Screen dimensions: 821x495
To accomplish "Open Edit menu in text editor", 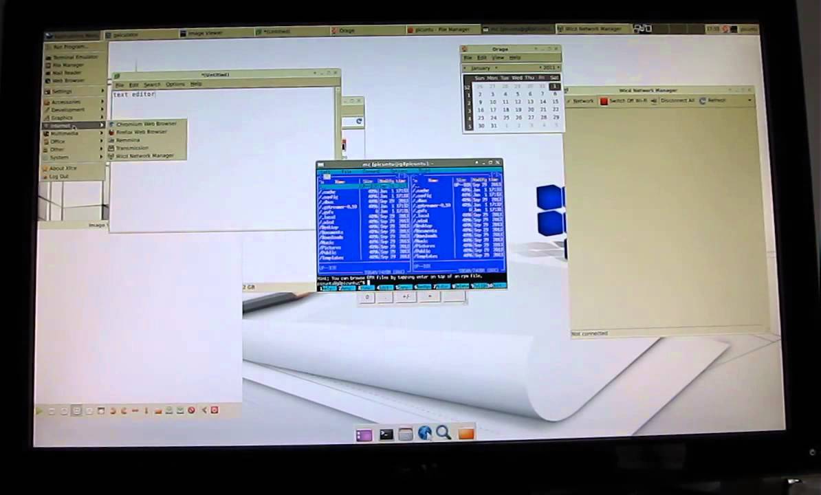I will click(134, 85).
